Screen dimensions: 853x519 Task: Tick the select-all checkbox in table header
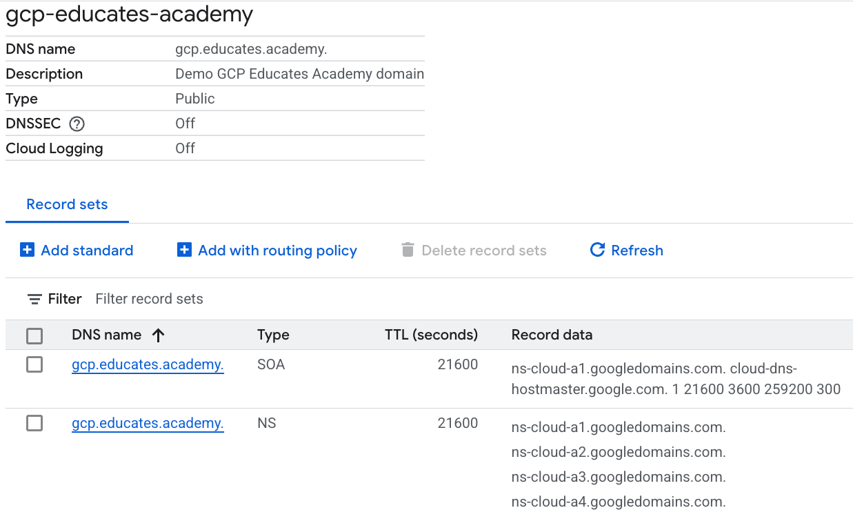coord(34,336)
